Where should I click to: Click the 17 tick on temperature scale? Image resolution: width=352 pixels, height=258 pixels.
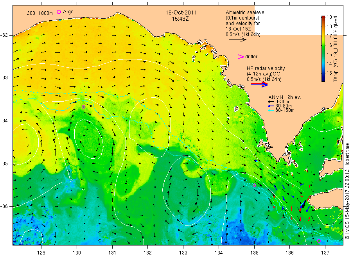[x=329, y=36]
